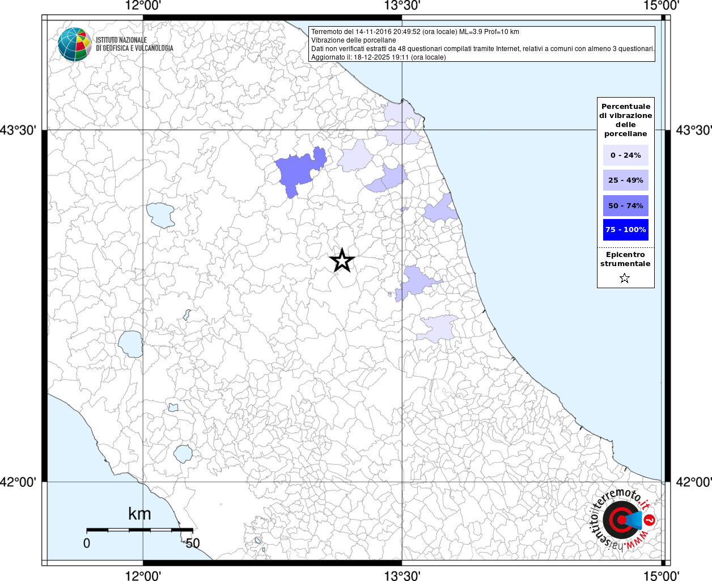The image size is (712, 581).
Task: Click the INGV globe logo
Action: (x=75, y=44)
